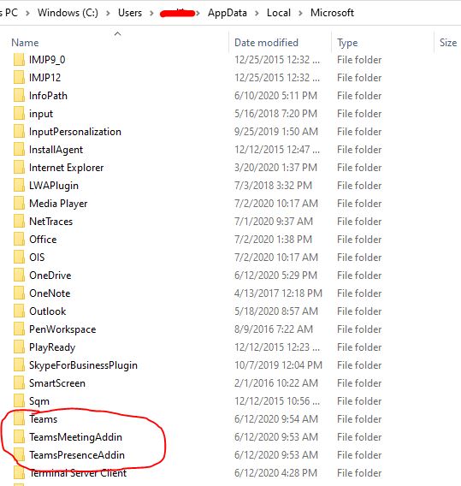Navigate to Local breadcrumb segment
The width and height of the screenshot is (461, 486).
click(279, 13)
